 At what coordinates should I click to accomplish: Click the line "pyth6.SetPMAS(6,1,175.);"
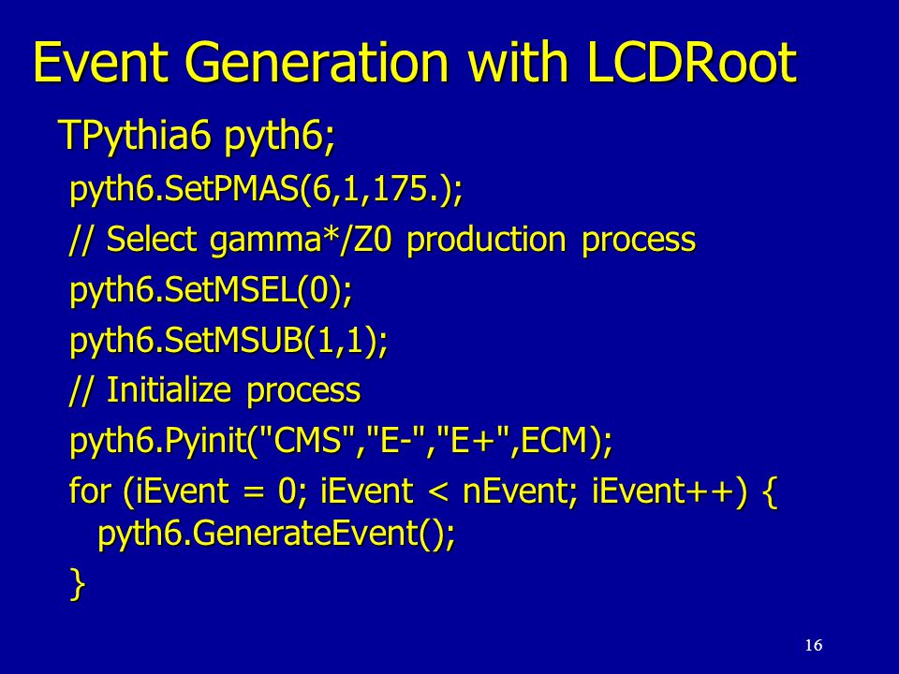click(x=265, y=190)
